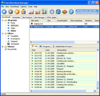Click the stacked books toolbar icon
This screenshot has height=96, width=100.
65,12
